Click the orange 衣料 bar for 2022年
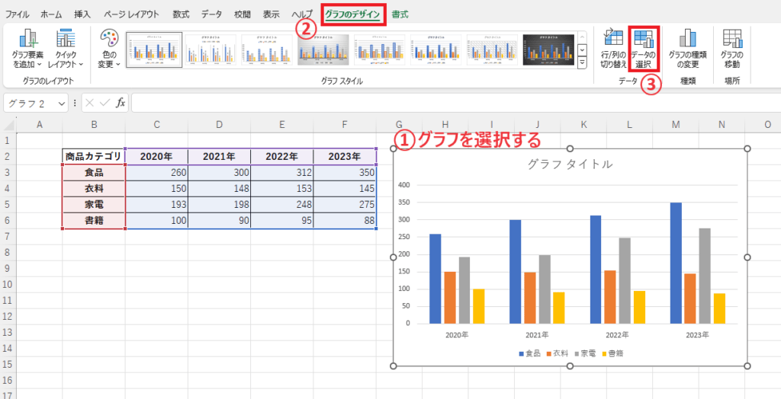Screen dimensions: 781x399 pos(609,297)
